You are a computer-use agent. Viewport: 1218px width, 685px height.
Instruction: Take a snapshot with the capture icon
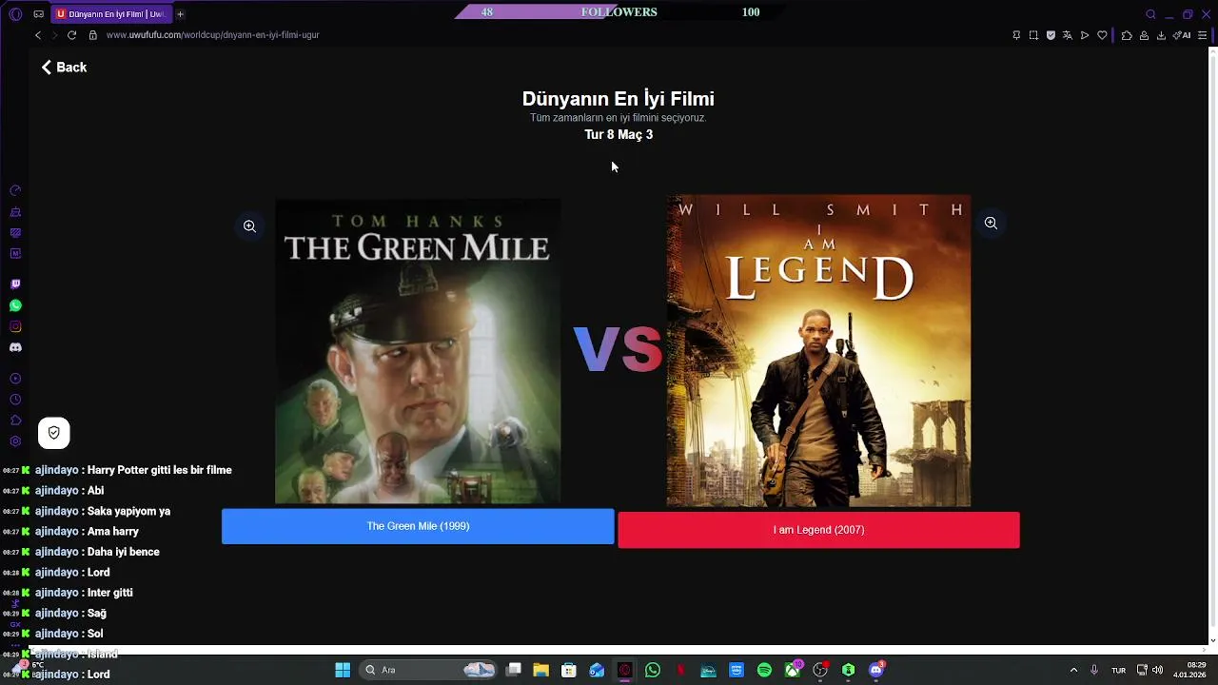click(x=1033, y=35)
